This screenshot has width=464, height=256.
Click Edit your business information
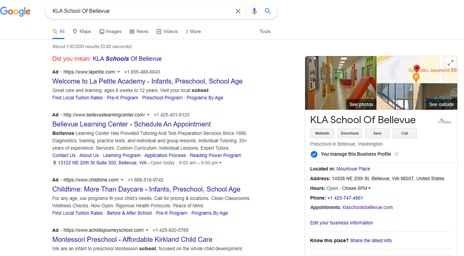341,223
